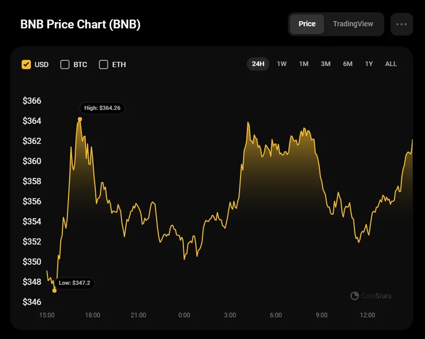425x339 pixels.
Task: Select the ALL time range
Action: click(x=391, y=64)
